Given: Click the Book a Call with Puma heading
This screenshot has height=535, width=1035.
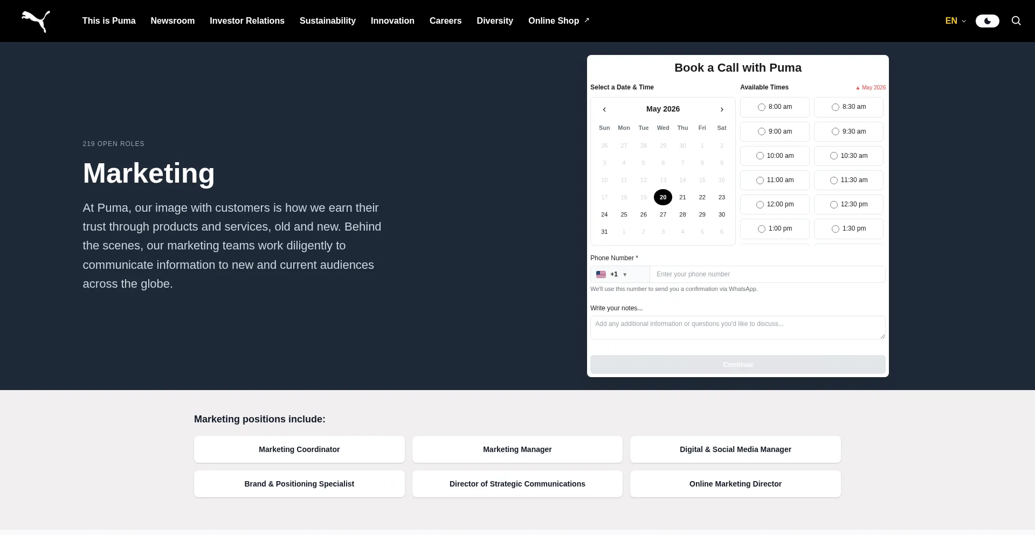Looking at the screenshot, I should tap(737, 68).
